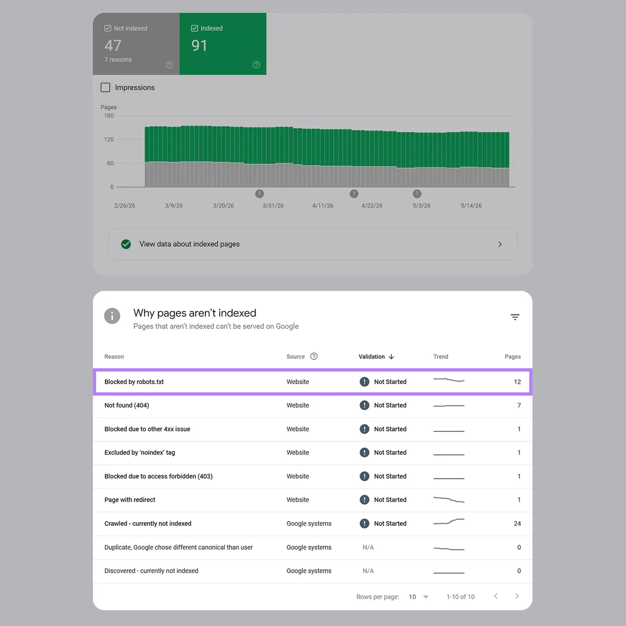Click the Pages column header

click(513, 357)
